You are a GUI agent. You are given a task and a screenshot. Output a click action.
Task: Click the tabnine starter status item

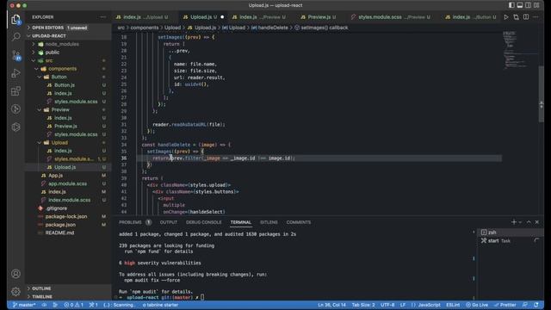[160, 305]
